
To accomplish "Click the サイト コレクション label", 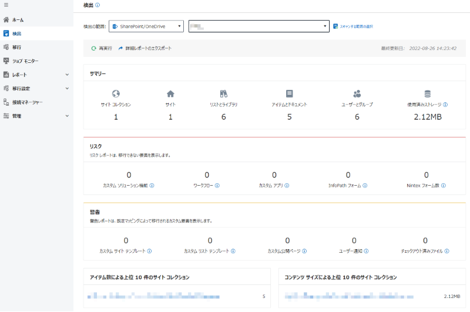I will point(116,105).
